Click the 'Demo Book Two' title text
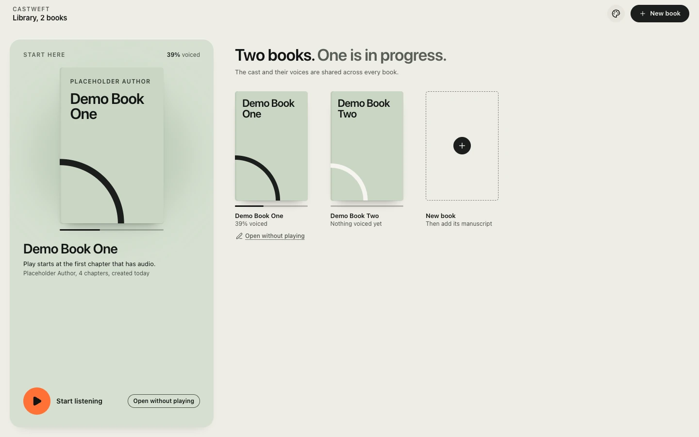The height and width of the screenshot is (437, 699). [355, 216]
